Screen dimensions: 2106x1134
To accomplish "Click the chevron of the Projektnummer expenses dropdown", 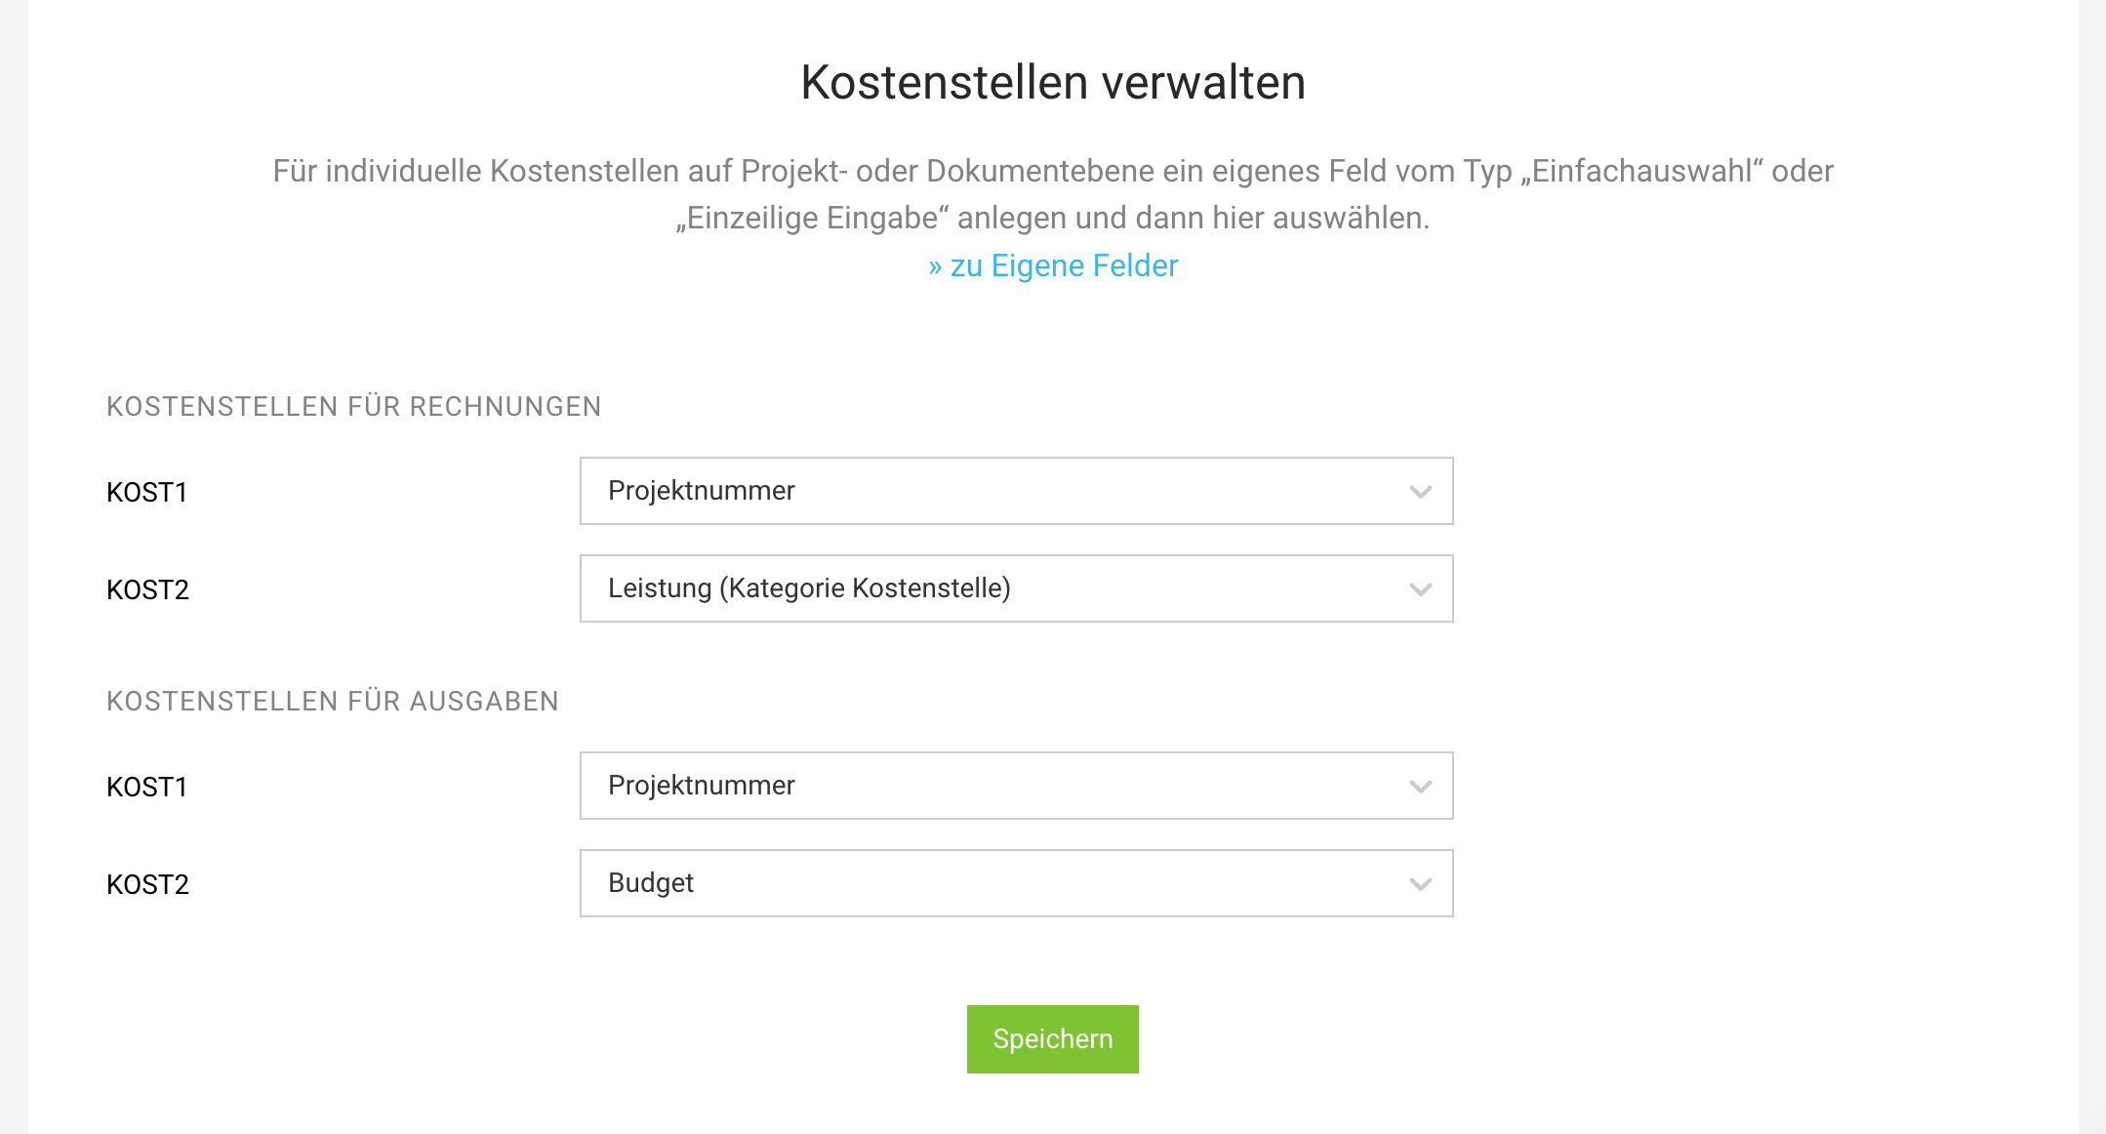I will [1420, 786].
